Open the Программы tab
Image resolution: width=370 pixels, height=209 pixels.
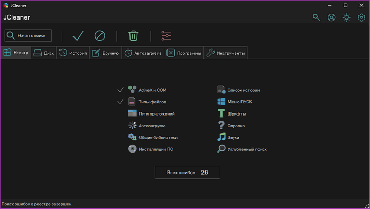tap(184, 53)
